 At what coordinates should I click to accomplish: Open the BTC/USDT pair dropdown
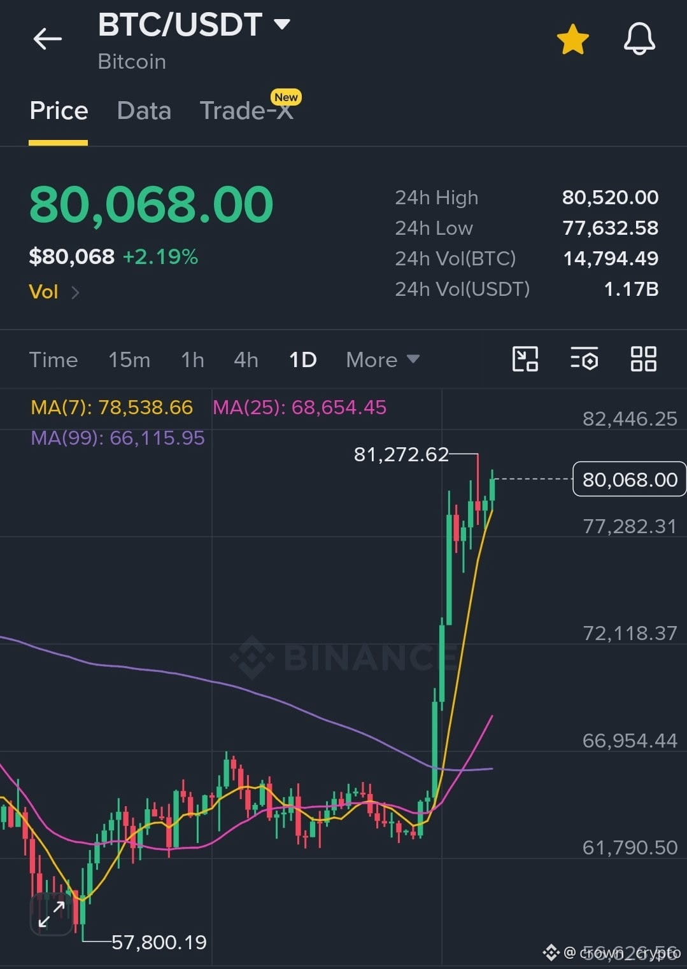194,25
